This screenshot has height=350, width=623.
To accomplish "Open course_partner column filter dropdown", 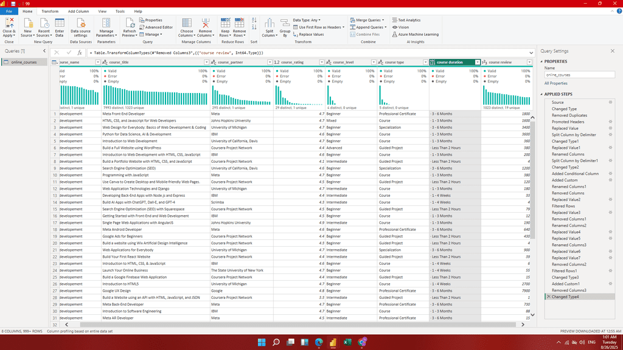I will click(270, 63).
